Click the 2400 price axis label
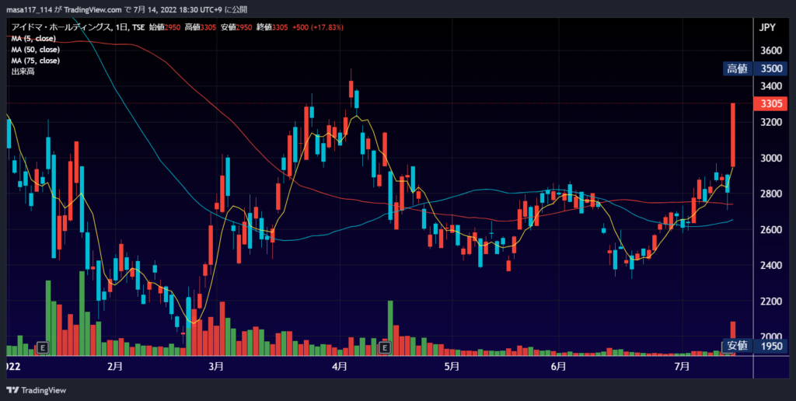 [771, 266]
